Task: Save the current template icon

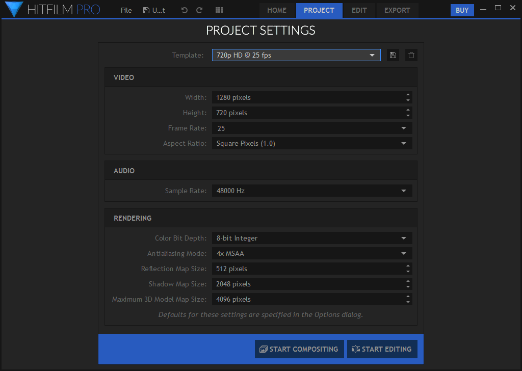Action: coord(393,55)
